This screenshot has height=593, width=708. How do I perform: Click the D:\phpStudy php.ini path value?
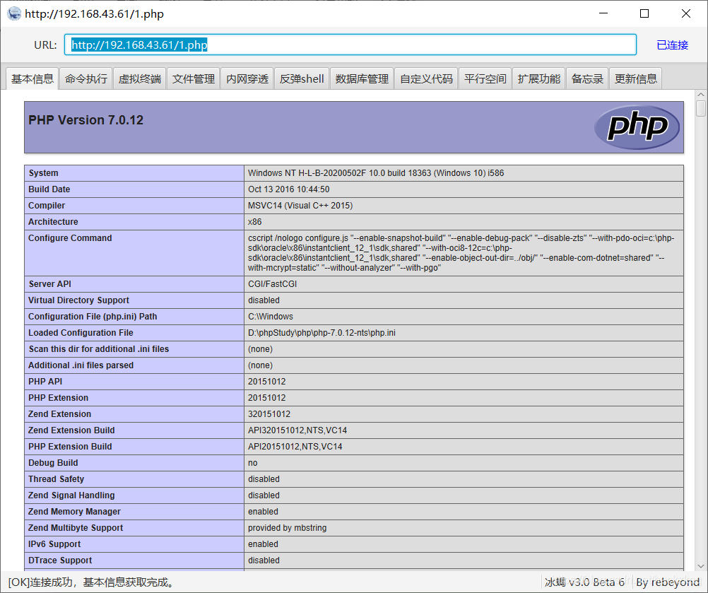pyautogui.click(x=321, y=333)
